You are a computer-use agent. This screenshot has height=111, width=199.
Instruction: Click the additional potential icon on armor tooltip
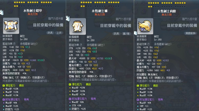point(3,100)
